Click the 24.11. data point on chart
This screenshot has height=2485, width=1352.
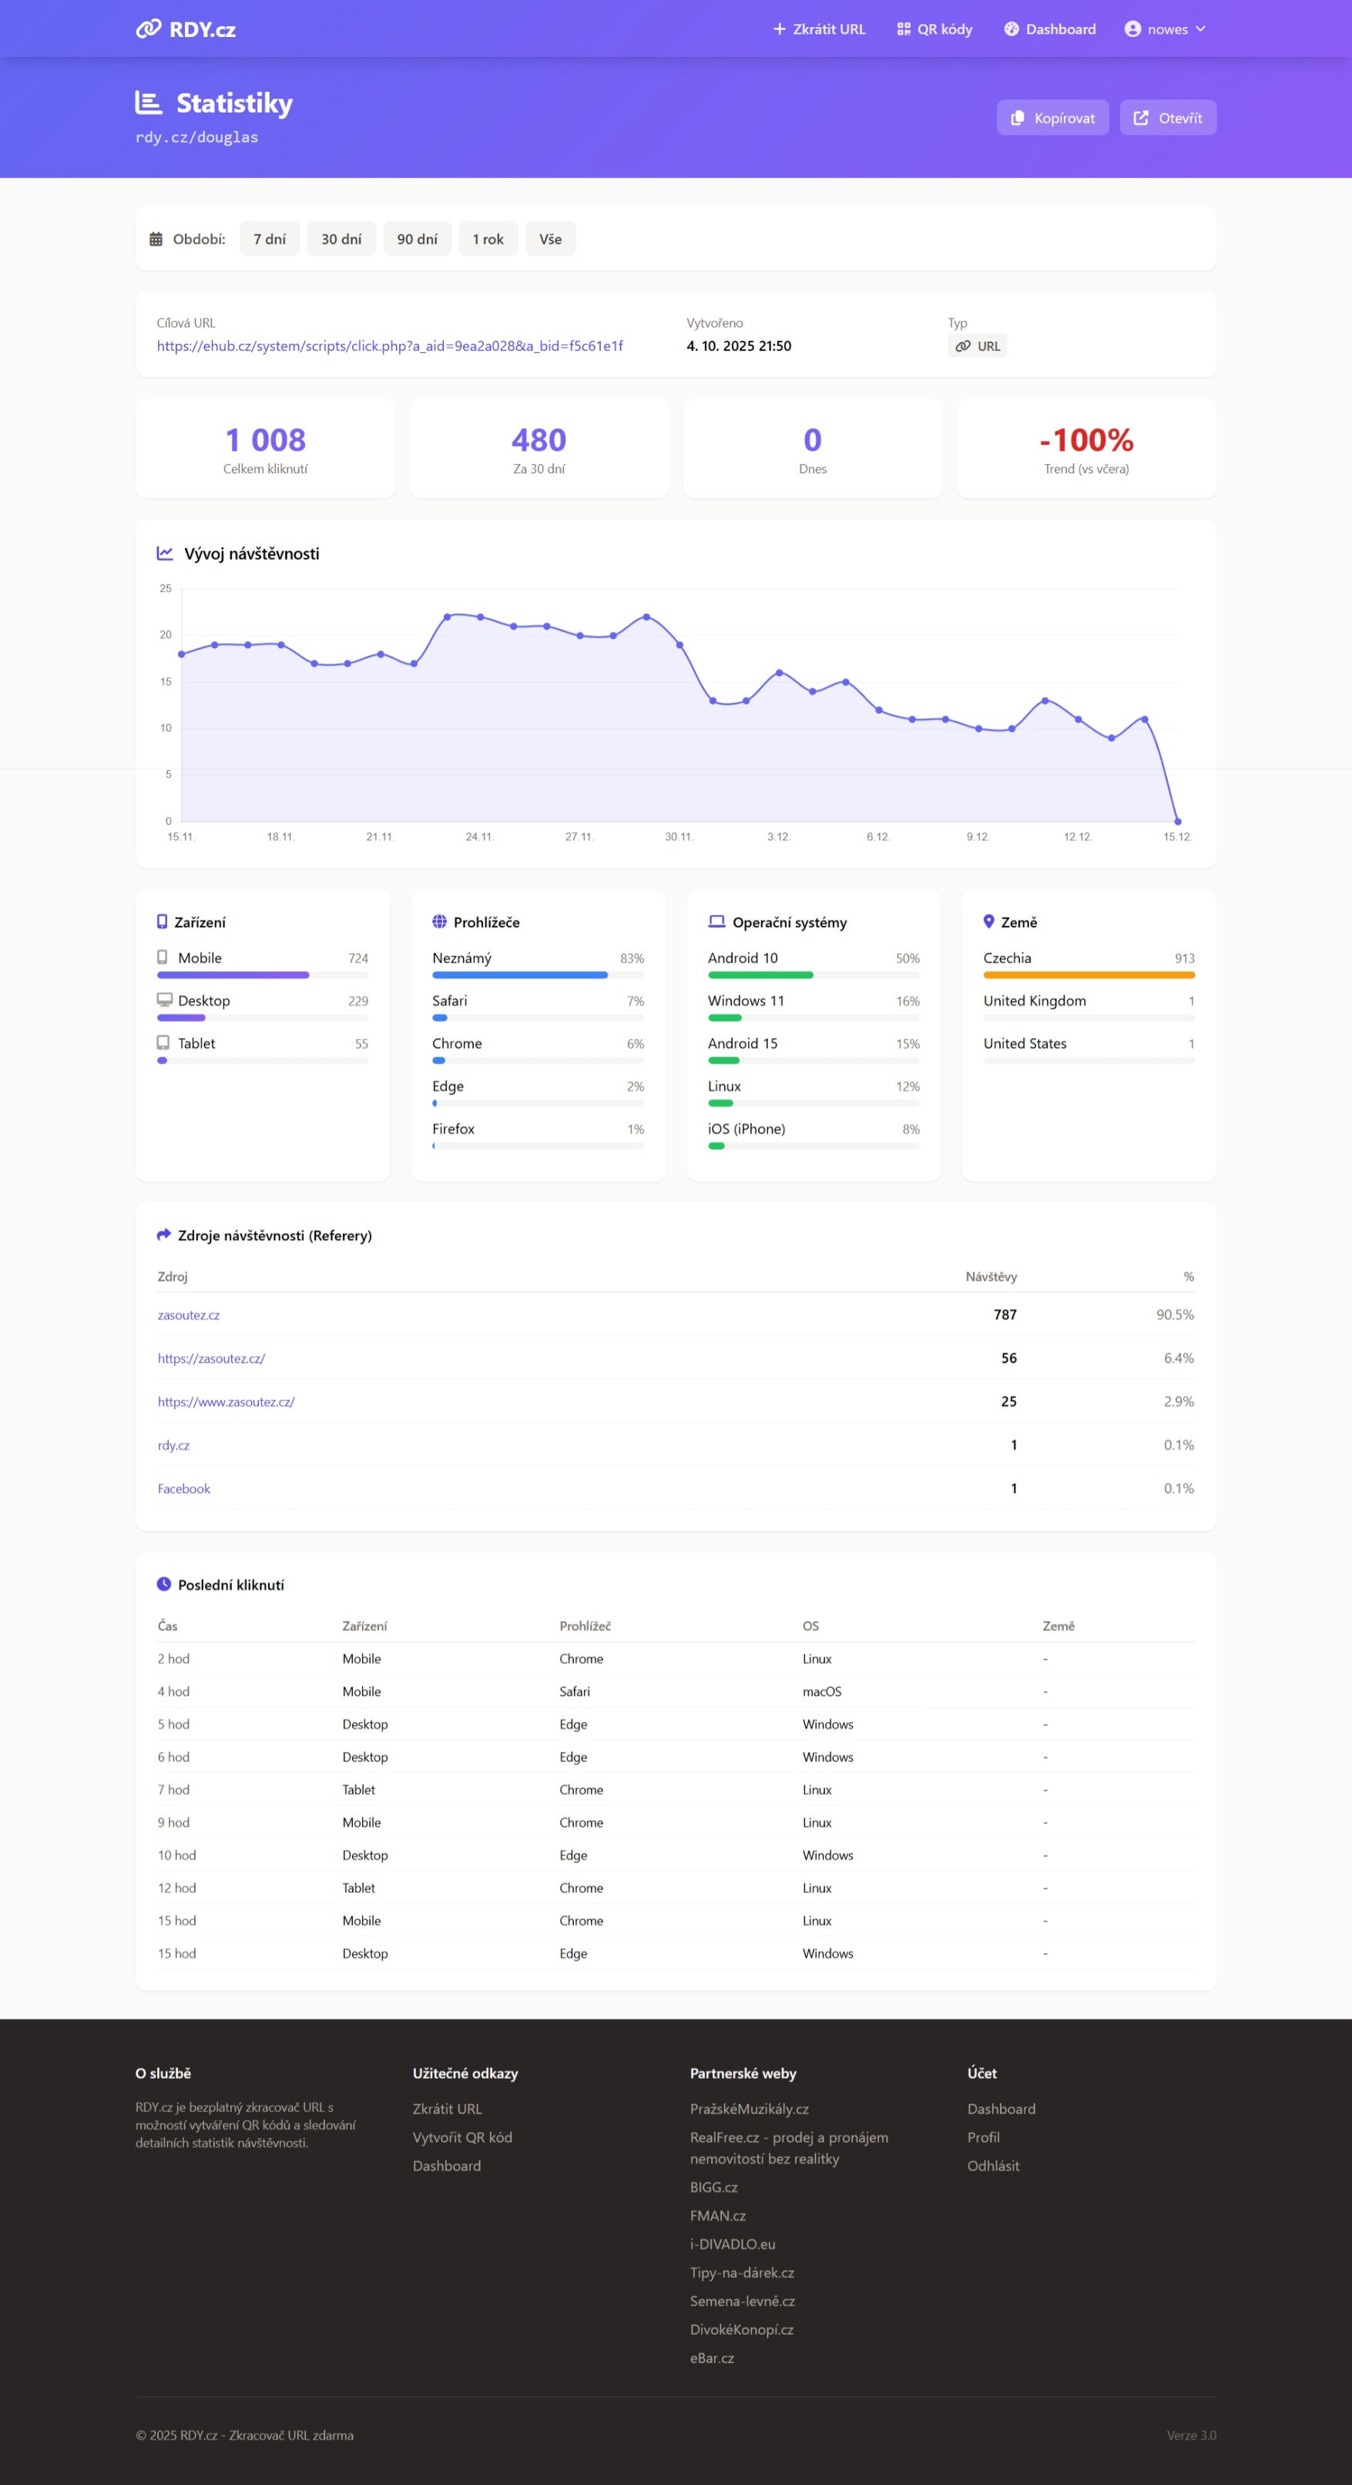[x=480, y=617]
